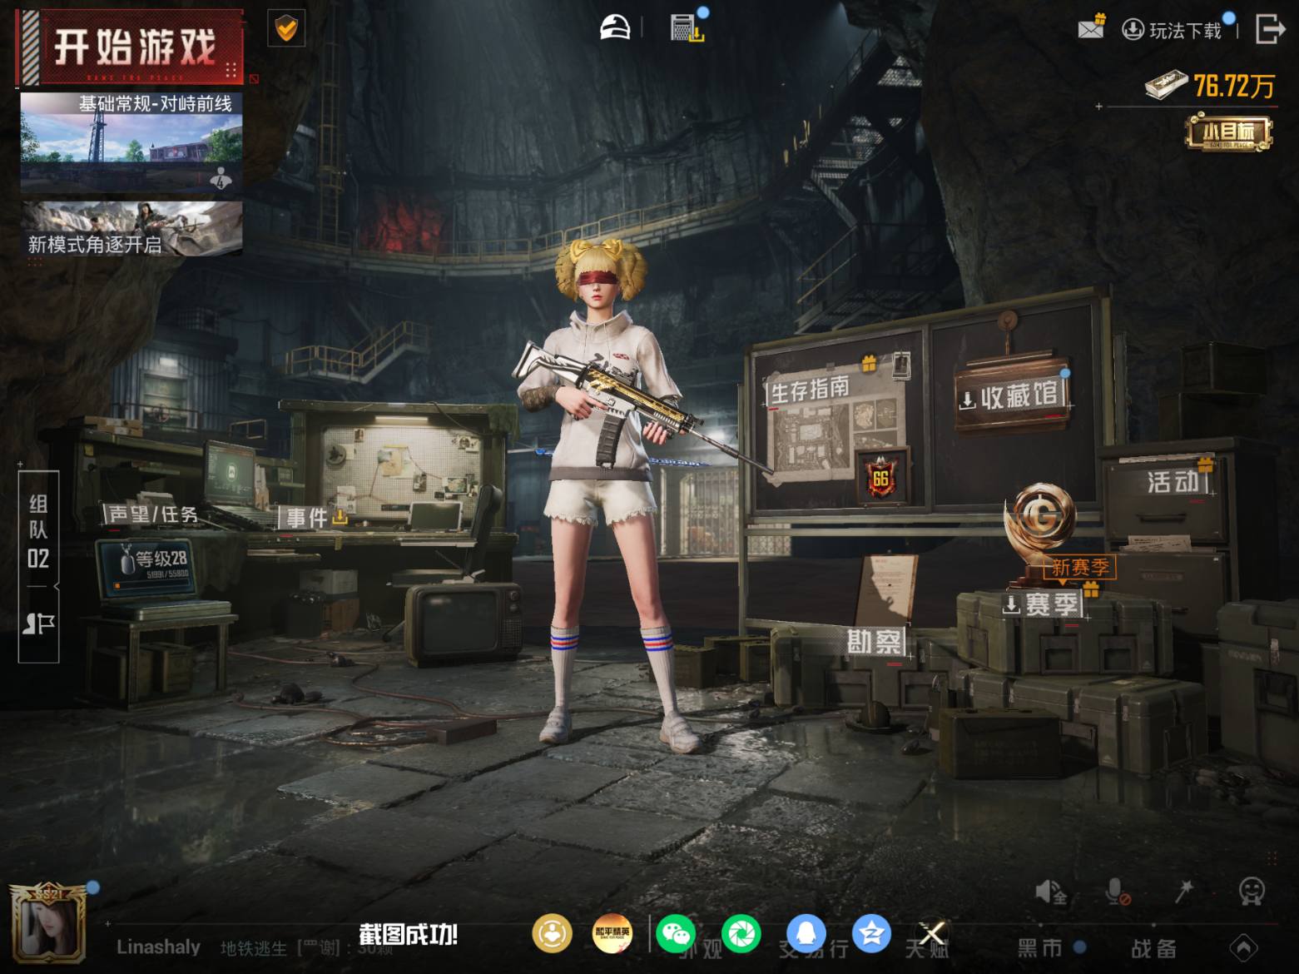Click the 66 rank badge on the board

[880, 477]
